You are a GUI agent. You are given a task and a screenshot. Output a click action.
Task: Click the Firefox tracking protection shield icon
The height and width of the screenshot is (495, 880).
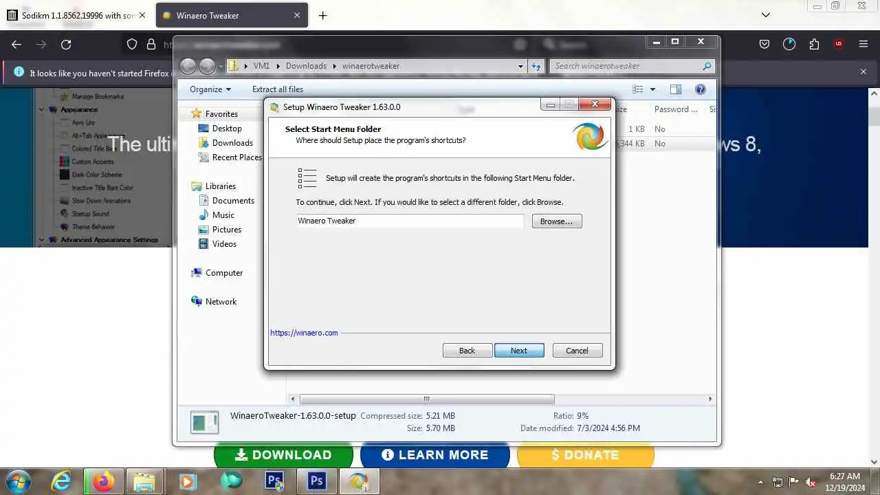133,44
